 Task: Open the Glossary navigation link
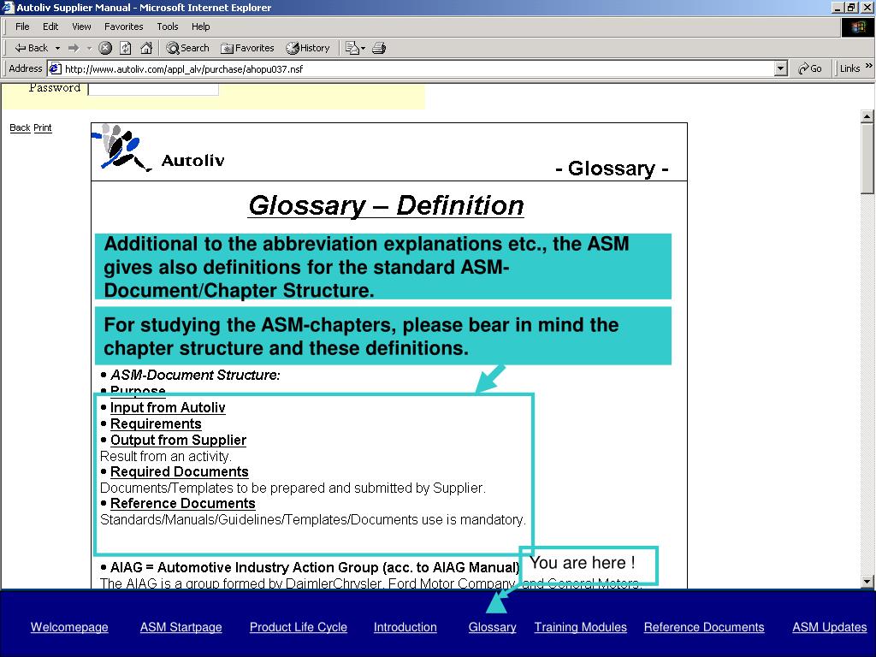pyautogui.click(x=492, y=627)
